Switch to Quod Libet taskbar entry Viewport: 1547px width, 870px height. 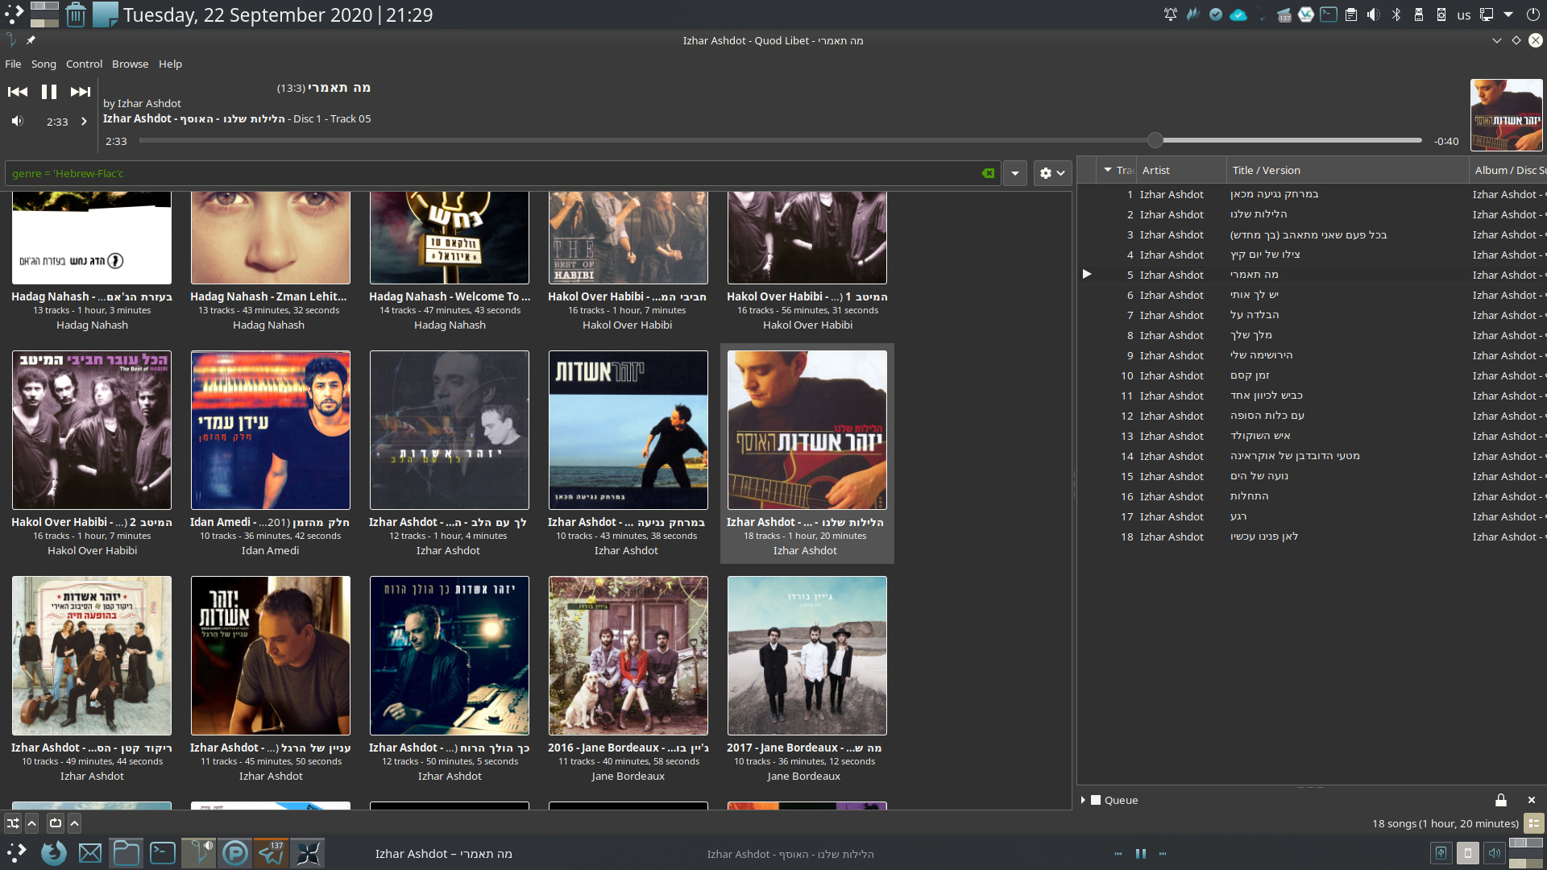click(198, 853)
